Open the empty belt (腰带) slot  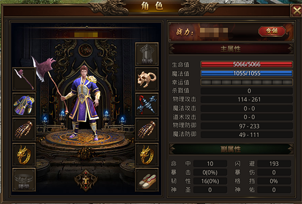24,179
